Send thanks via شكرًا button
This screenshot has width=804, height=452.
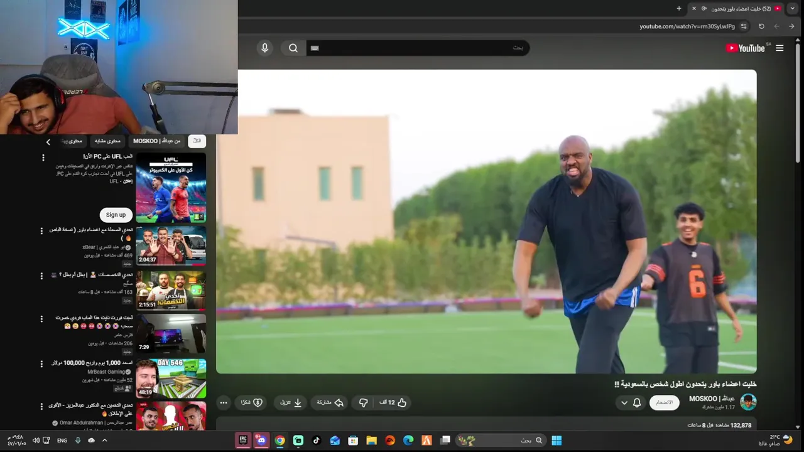coord(252,402)
